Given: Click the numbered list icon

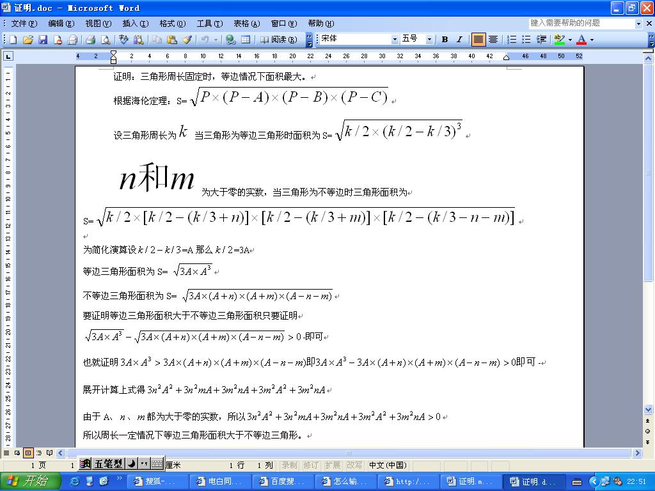Looking at the screenshot, I should coord(512,40).
